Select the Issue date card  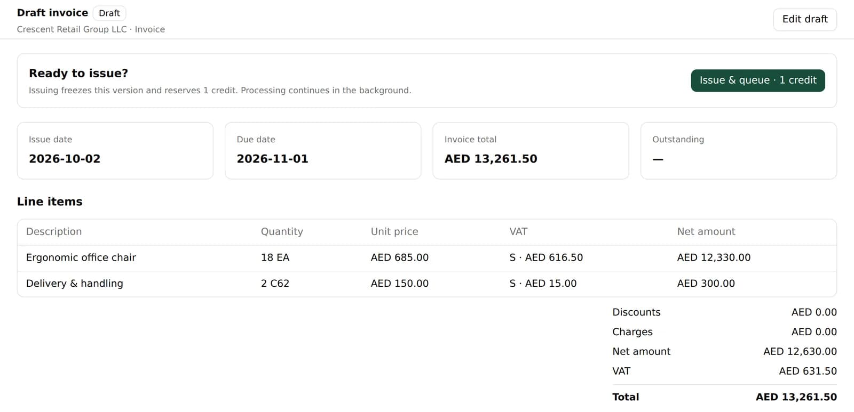(115, 151)
